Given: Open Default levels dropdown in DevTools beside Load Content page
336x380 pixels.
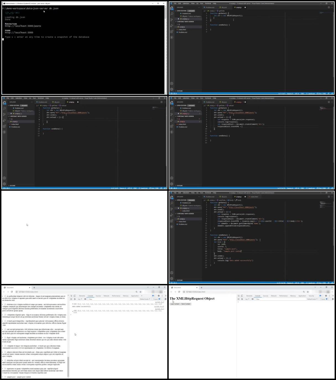Looking at the screenshot, I should 312,299.
